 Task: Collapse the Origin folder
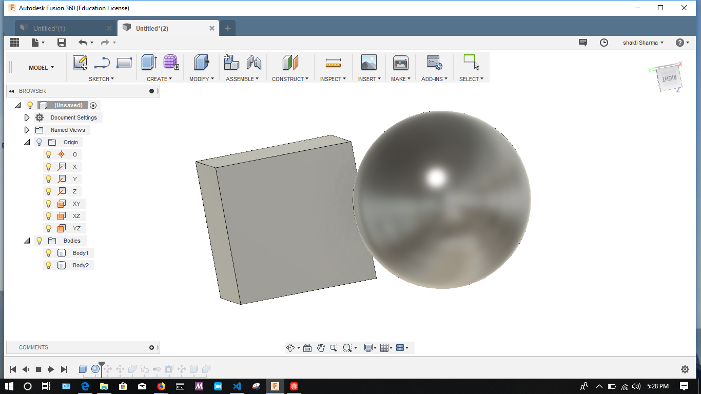pos(27,142)
